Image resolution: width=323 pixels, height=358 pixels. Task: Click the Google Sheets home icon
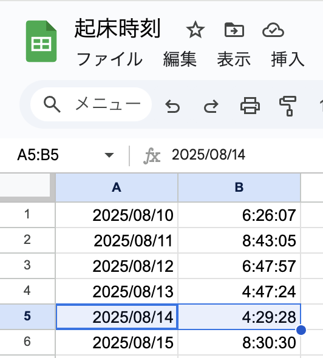[41, 41]
